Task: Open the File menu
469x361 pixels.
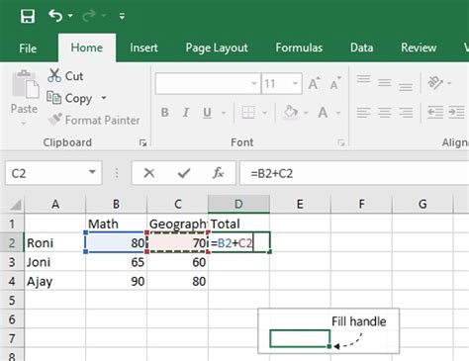Action: pyautogui.click(x=28, y=48)
